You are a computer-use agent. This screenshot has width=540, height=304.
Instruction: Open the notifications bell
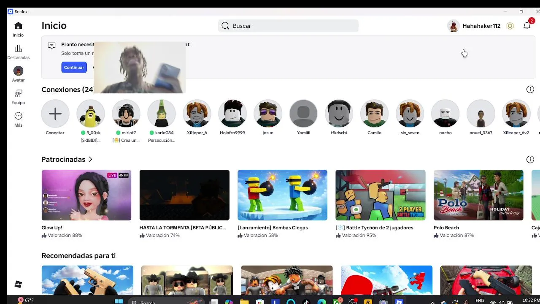pos(527,26)
